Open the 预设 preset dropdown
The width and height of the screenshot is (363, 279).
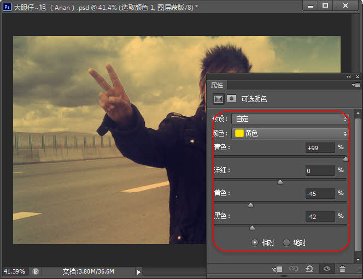tap(290, 118)
